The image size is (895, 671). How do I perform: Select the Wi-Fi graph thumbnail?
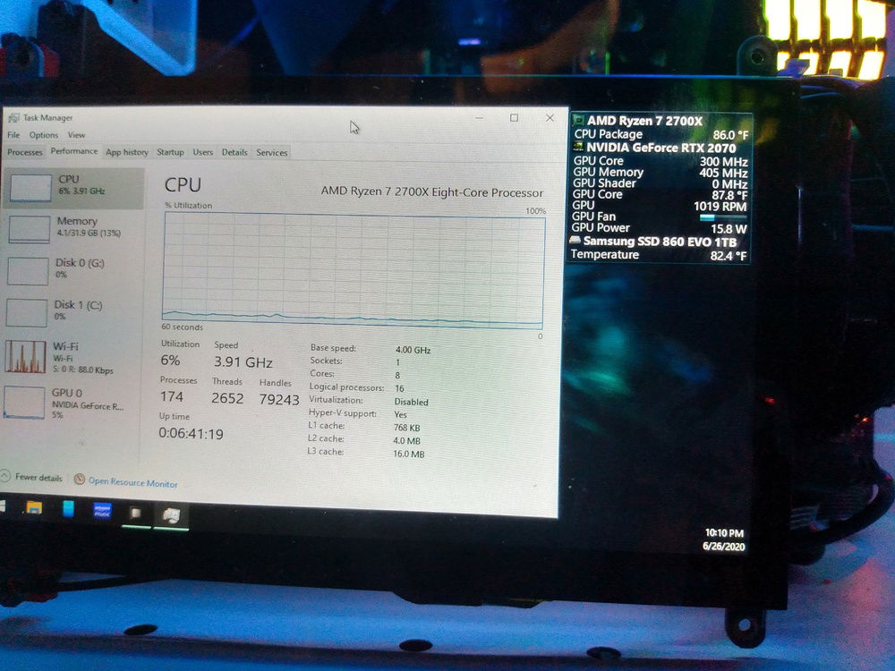pos(25,356)
